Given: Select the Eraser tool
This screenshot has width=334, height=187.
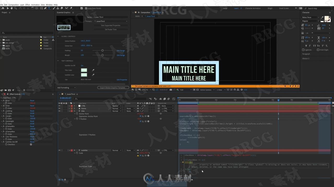Looking at the screenshot, I should 62,8.
